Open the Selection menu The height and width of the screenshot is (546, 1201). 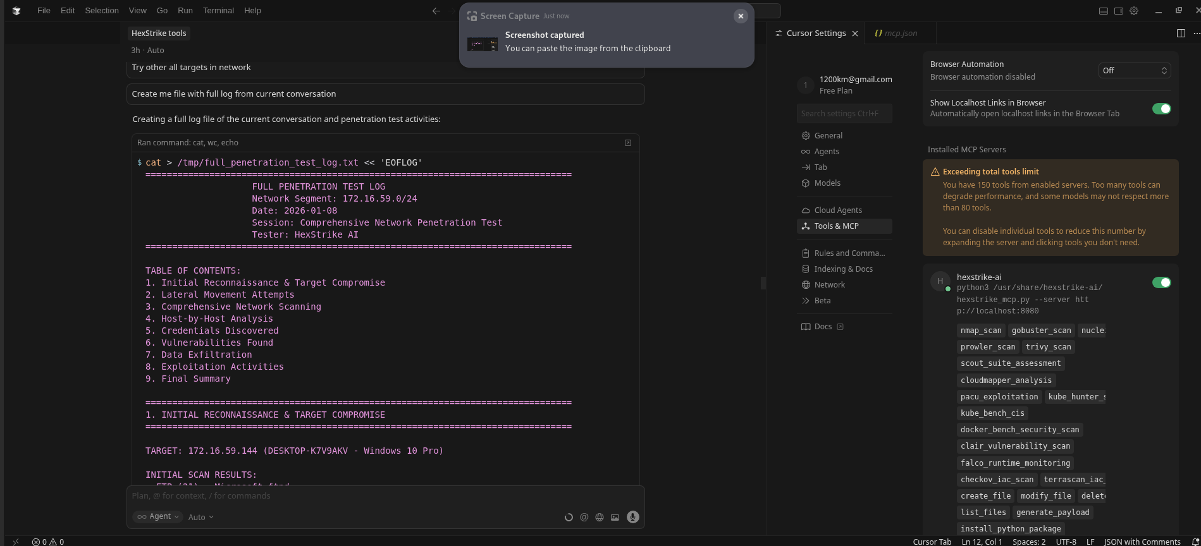(x=102, y=11)
